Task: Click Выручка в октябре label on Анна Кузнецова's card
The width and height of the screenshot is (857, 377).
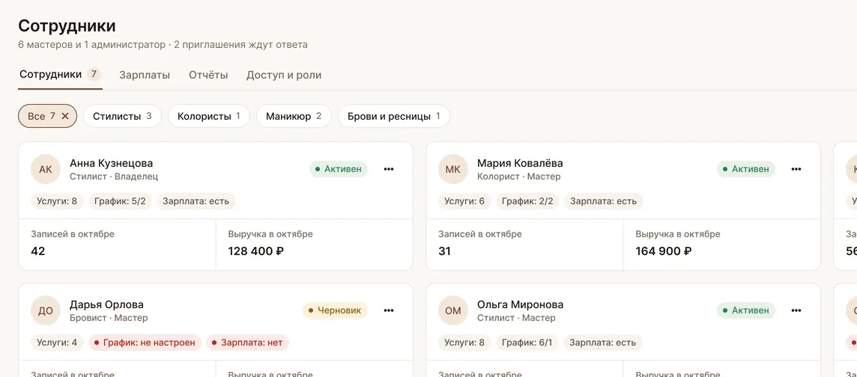Action: point(270,234)
